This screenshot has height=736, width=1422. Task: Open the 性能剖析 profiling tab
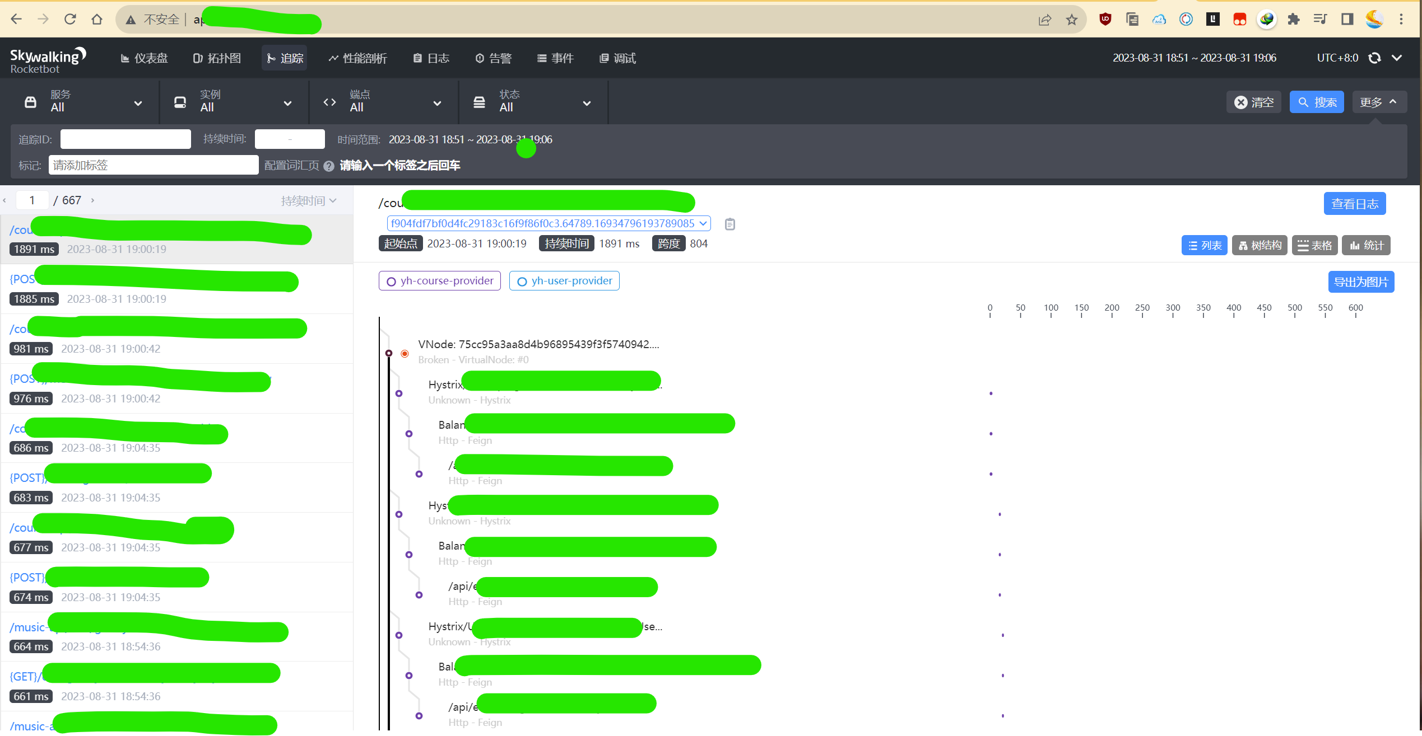[x=357, y=58]
